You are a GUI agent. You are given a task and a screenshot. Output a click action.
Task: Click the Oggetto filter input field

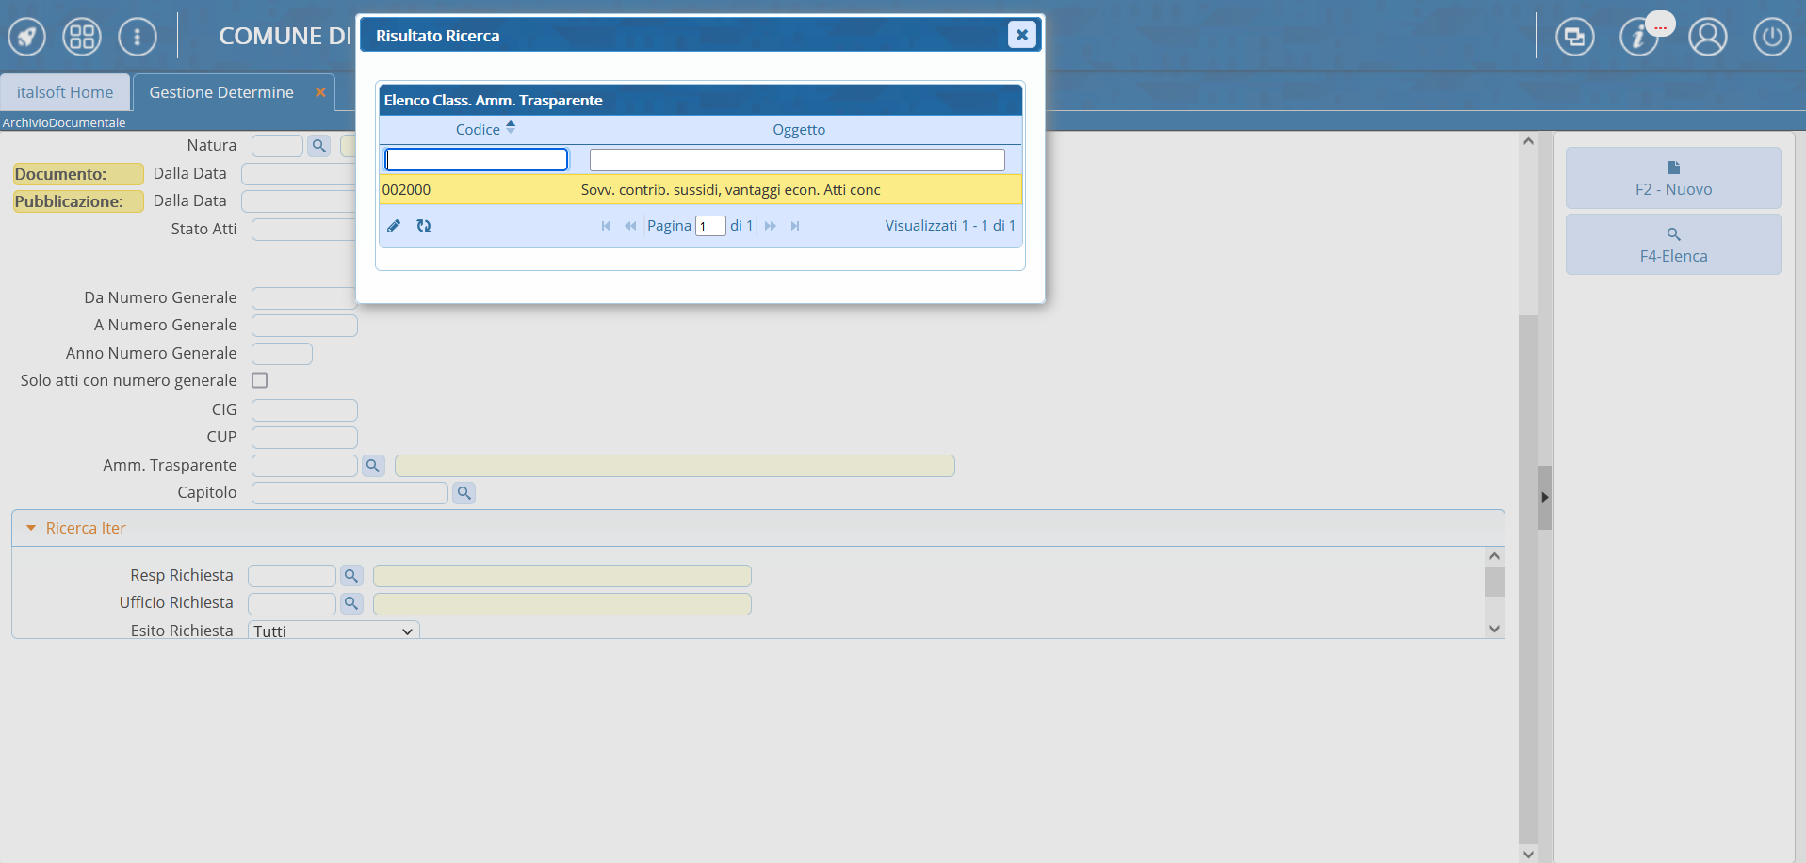tap(797, 160)
